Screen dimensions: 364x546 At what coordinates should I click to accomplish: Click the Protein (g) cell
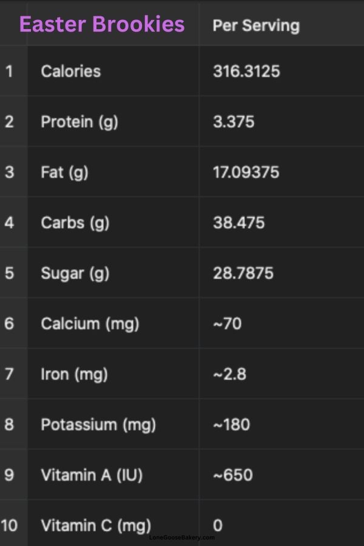click(79, 121)
